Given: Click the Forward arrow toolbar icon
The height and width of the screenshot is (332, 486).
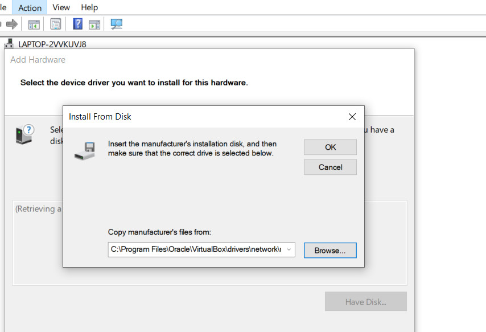Looking at the screenshot, I should pos(12,24).
